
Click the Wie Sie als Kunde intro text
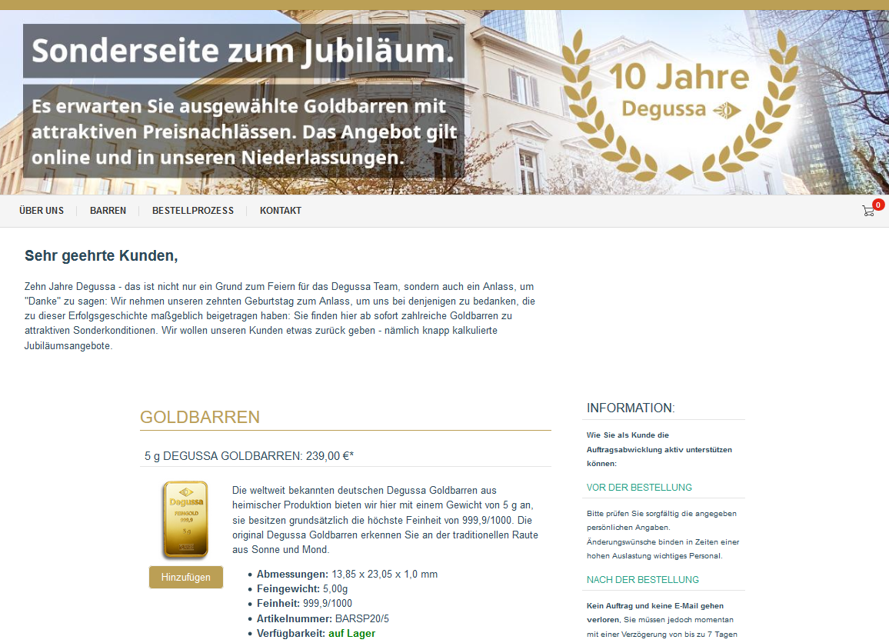(x=659, y=449)
